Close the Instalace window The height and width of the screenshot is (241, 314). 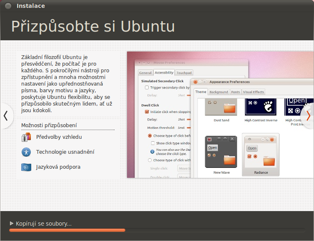click(x=8, y=6)
